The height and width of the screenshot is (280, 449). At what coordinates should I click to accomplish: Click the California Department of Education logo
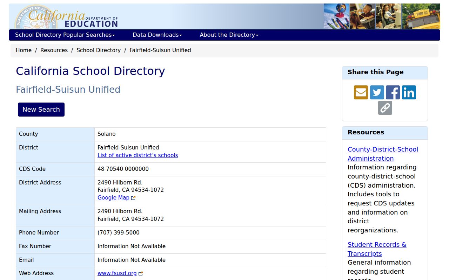pyautogui.click(x=67, y=16)
